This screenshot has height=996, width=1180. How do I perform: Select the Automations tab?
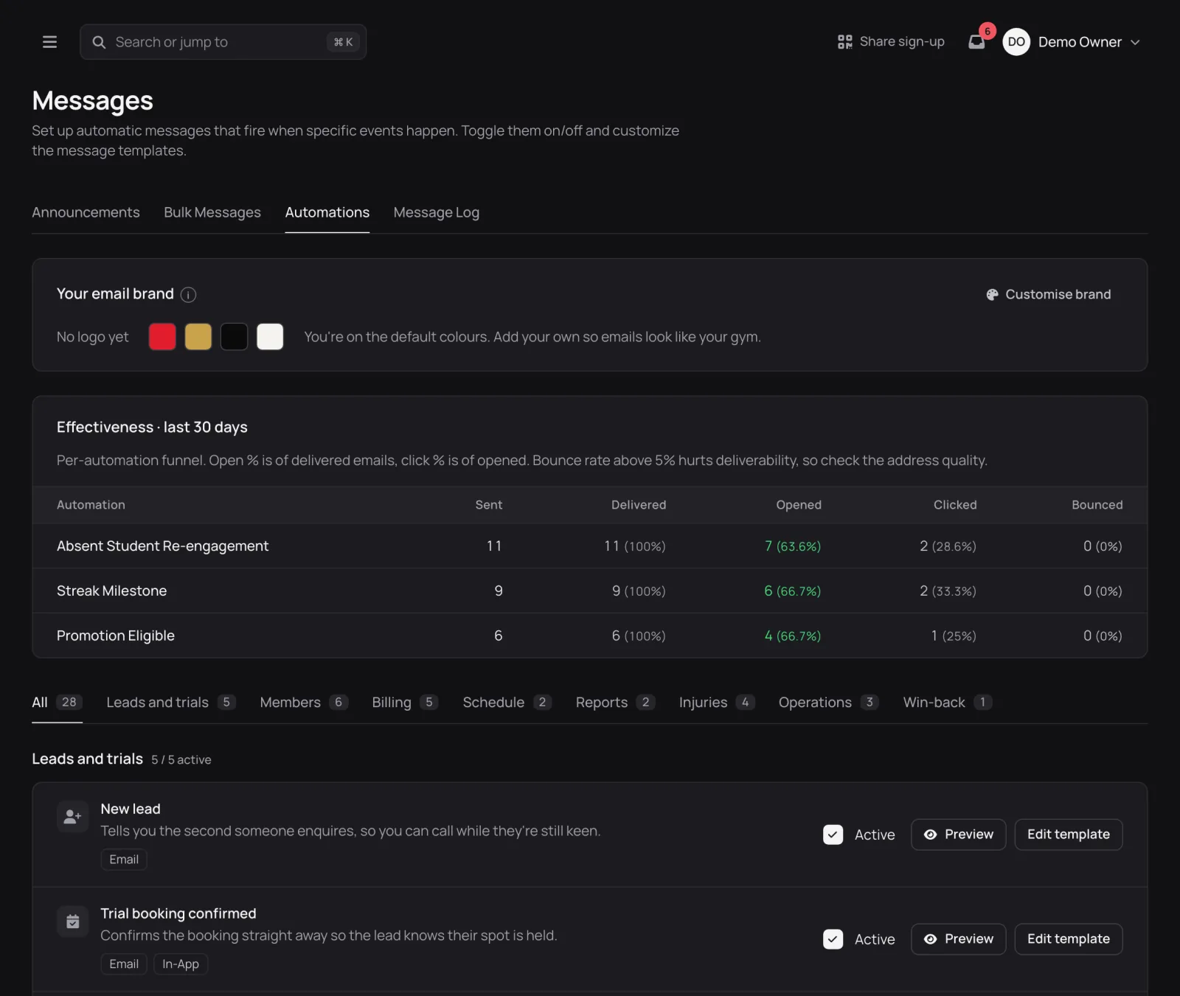point(327,212)
